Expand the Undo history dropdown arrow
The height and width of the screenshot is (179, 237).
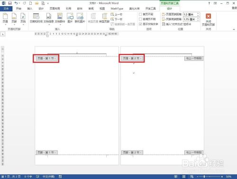19,3
